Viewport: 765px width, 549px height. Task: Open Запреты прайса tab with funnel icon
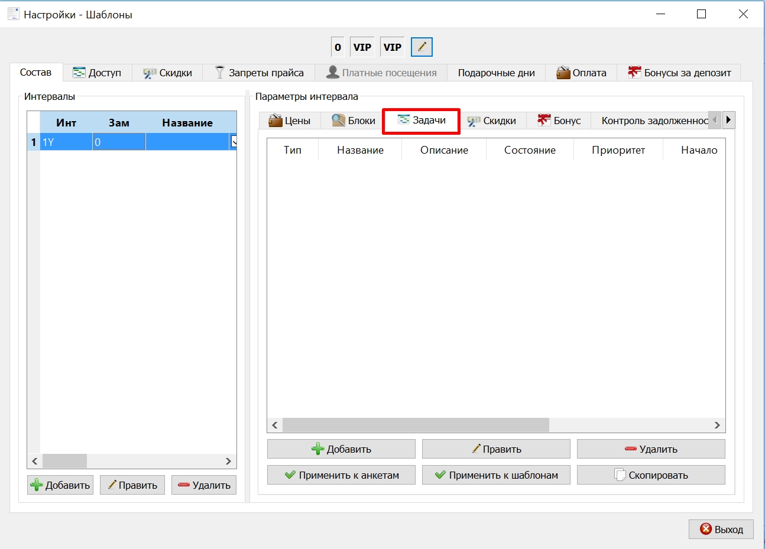click(259, 73)
